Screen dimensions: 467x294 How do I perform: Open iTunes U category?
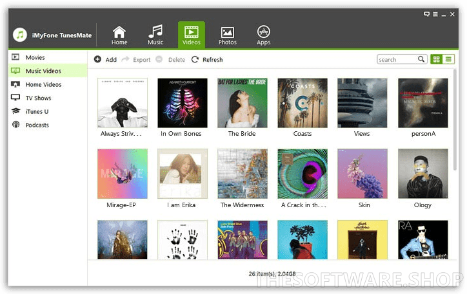click(x=37, y=111)
